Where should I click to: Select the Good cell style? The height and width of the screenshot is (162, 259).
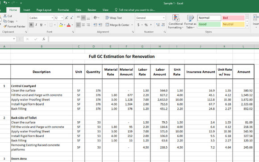coord(209,24)
